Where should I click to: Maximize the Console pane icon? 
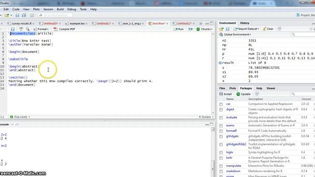(x=212, y=124)
